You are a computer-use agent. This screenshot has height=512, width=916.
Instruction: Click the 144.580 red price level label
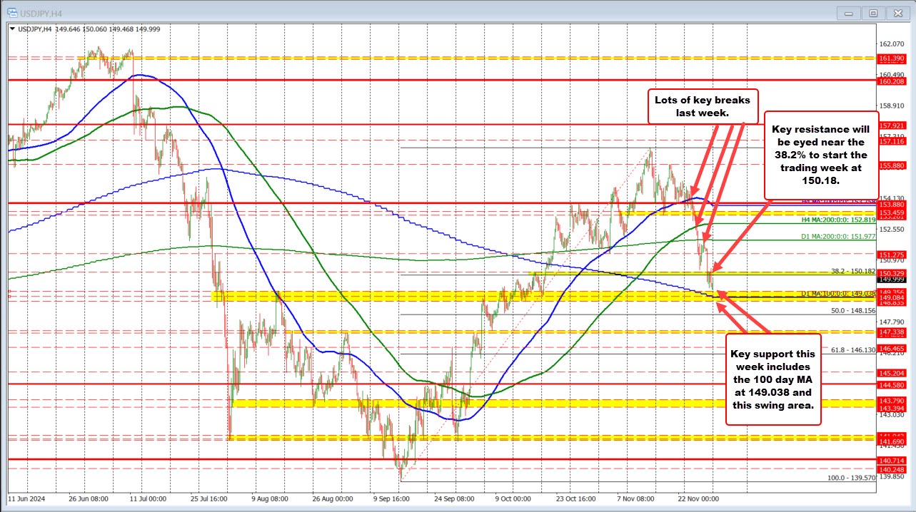pyautogui.click(x=891, y=384)
